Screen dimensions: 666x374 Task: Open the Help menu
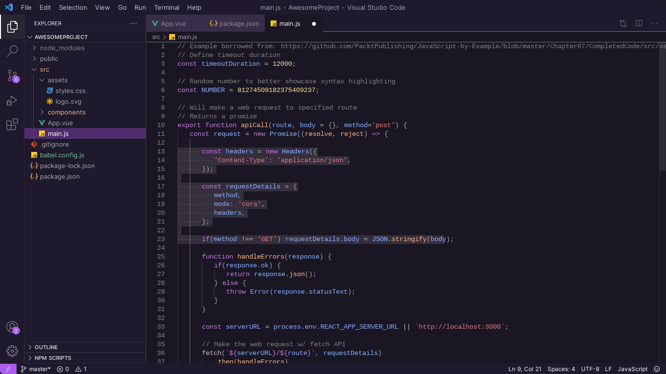pos(194,7)
